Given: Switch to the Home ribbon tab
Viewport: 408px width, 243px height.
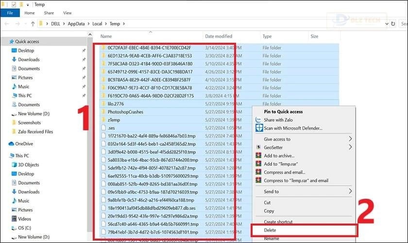Looking at the screenshot, I should (x=30, y=13).
